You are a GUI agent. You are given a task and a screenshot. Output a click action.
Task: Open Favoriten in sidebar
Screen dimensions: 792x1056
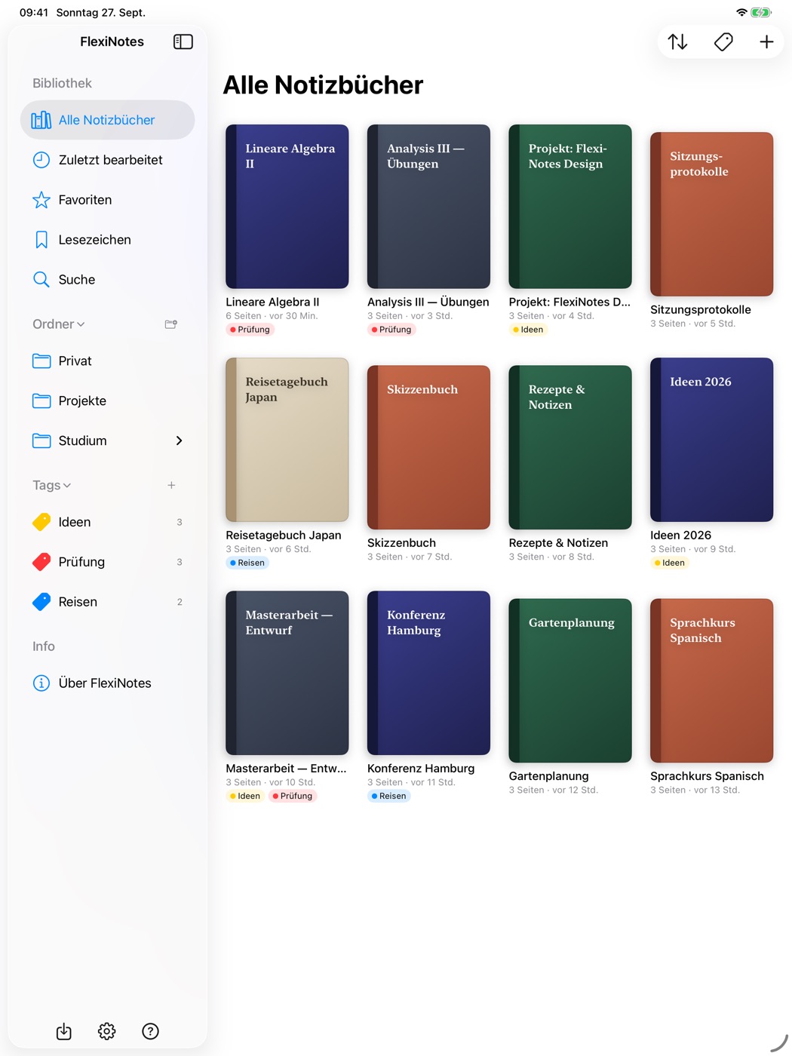107,200
